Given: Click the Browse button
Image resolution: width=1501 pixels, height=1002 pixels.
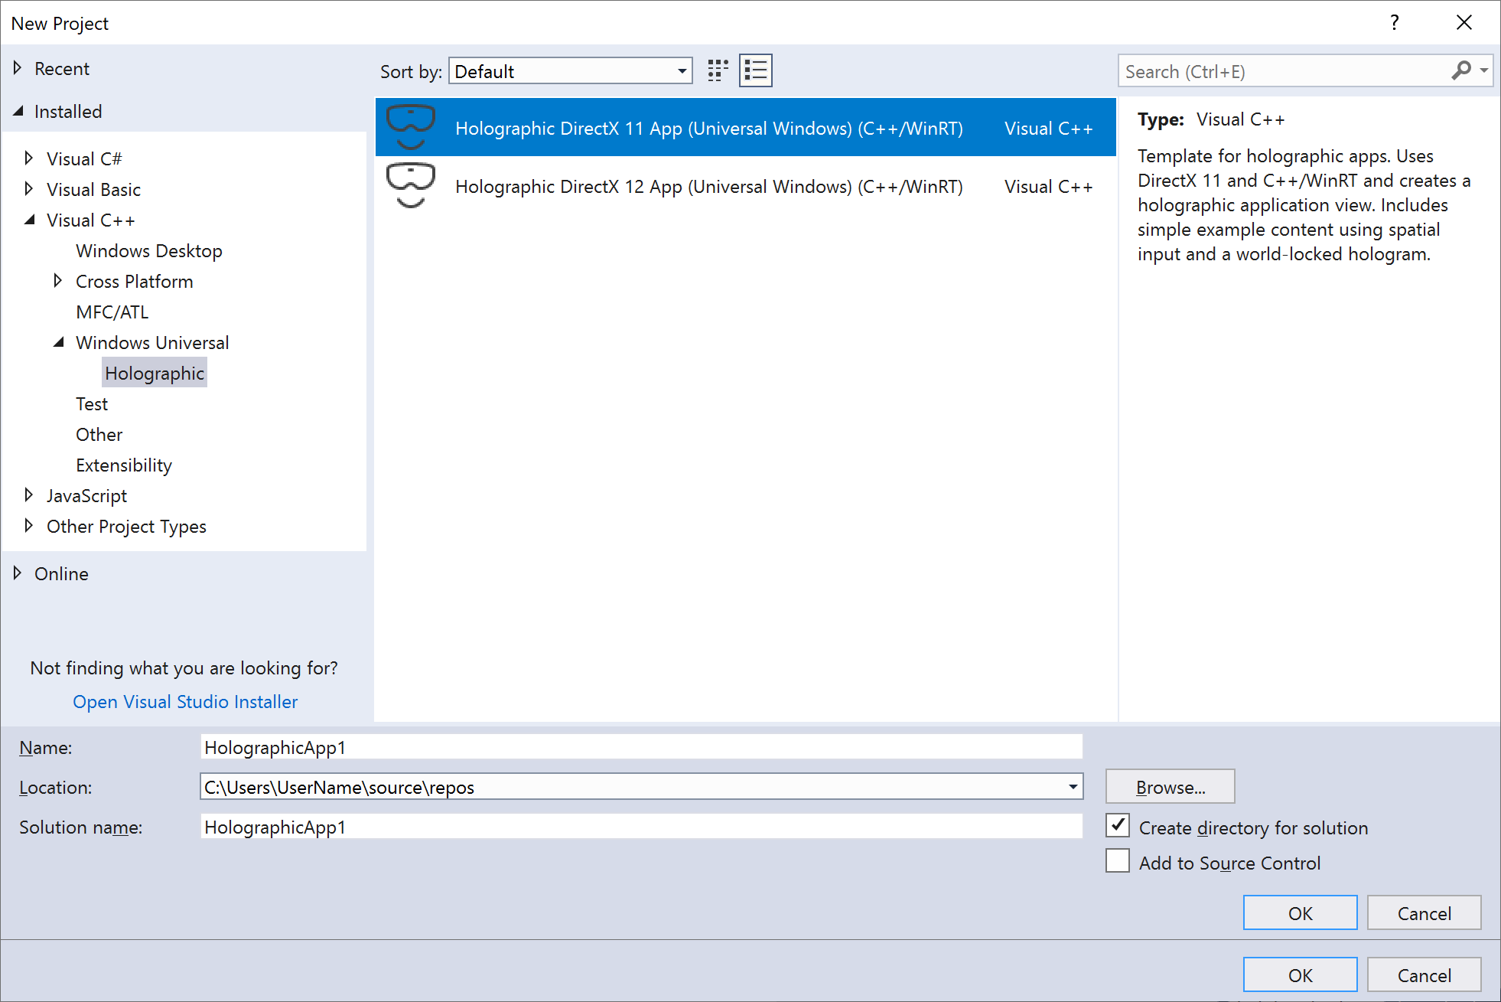Looking at the screenshot, I should pos(1169,787).
